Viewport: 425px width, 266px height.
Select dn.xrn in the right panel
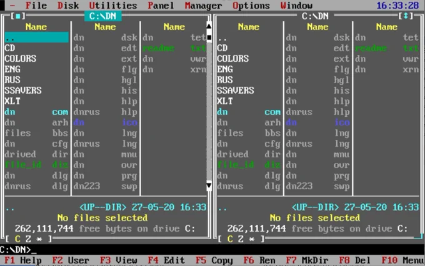(387, 69)
